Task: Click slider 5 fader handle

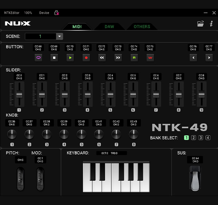Action: pyautogui.click(x=110, y=94)
